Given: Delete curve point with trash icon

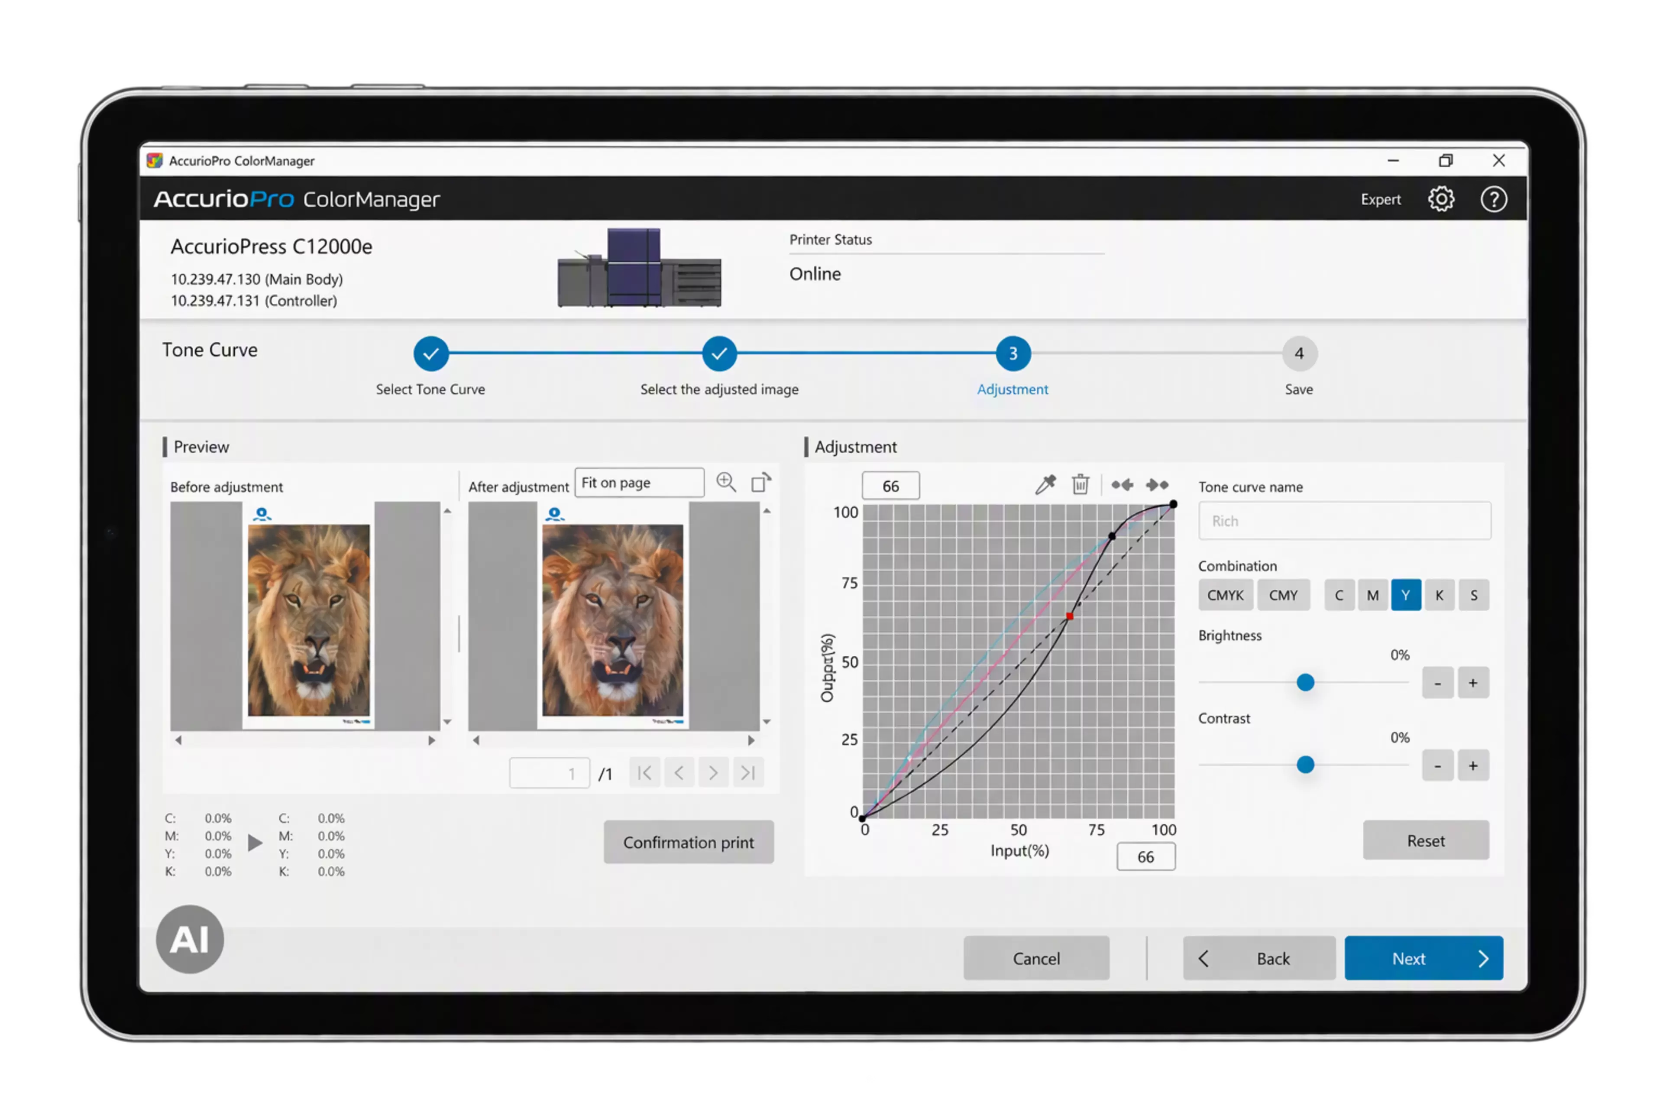Looking at the screenshot, I should tap(1081, 484).
